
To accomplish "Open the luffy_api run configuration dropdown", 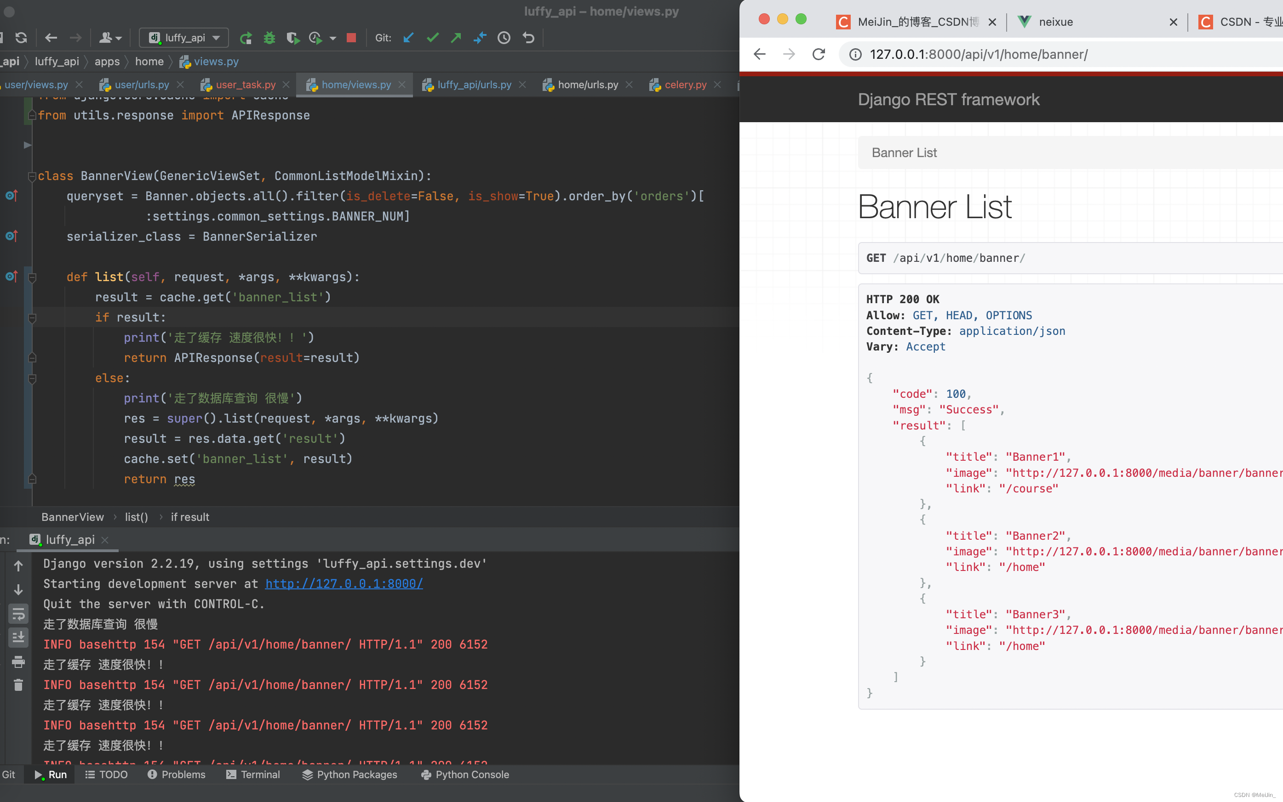I will tap(184, 38).
